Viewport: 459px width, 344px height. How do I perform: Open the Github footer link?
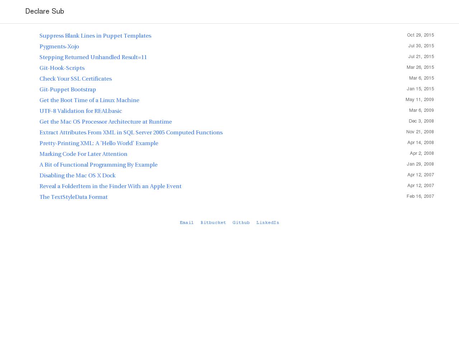(241, 223)
